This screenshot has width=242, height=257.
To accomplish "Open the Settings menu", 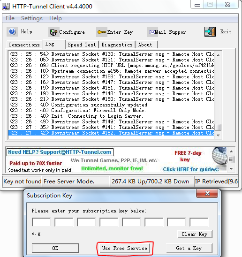I will click(x=32, y=18).
